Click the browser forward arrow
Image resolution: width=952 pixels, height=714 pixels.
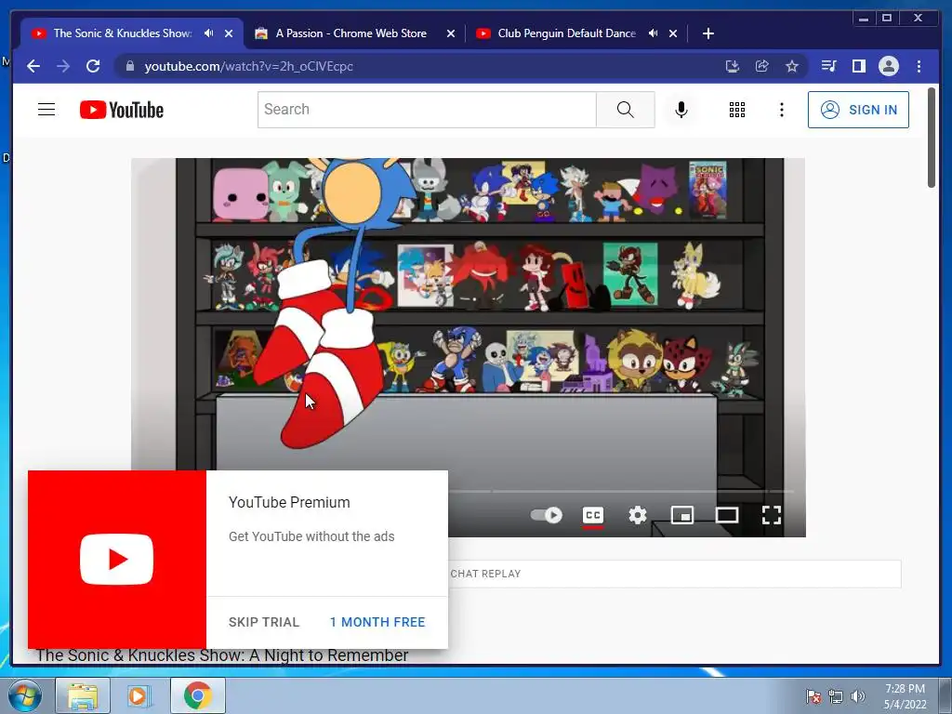point(63,66)
